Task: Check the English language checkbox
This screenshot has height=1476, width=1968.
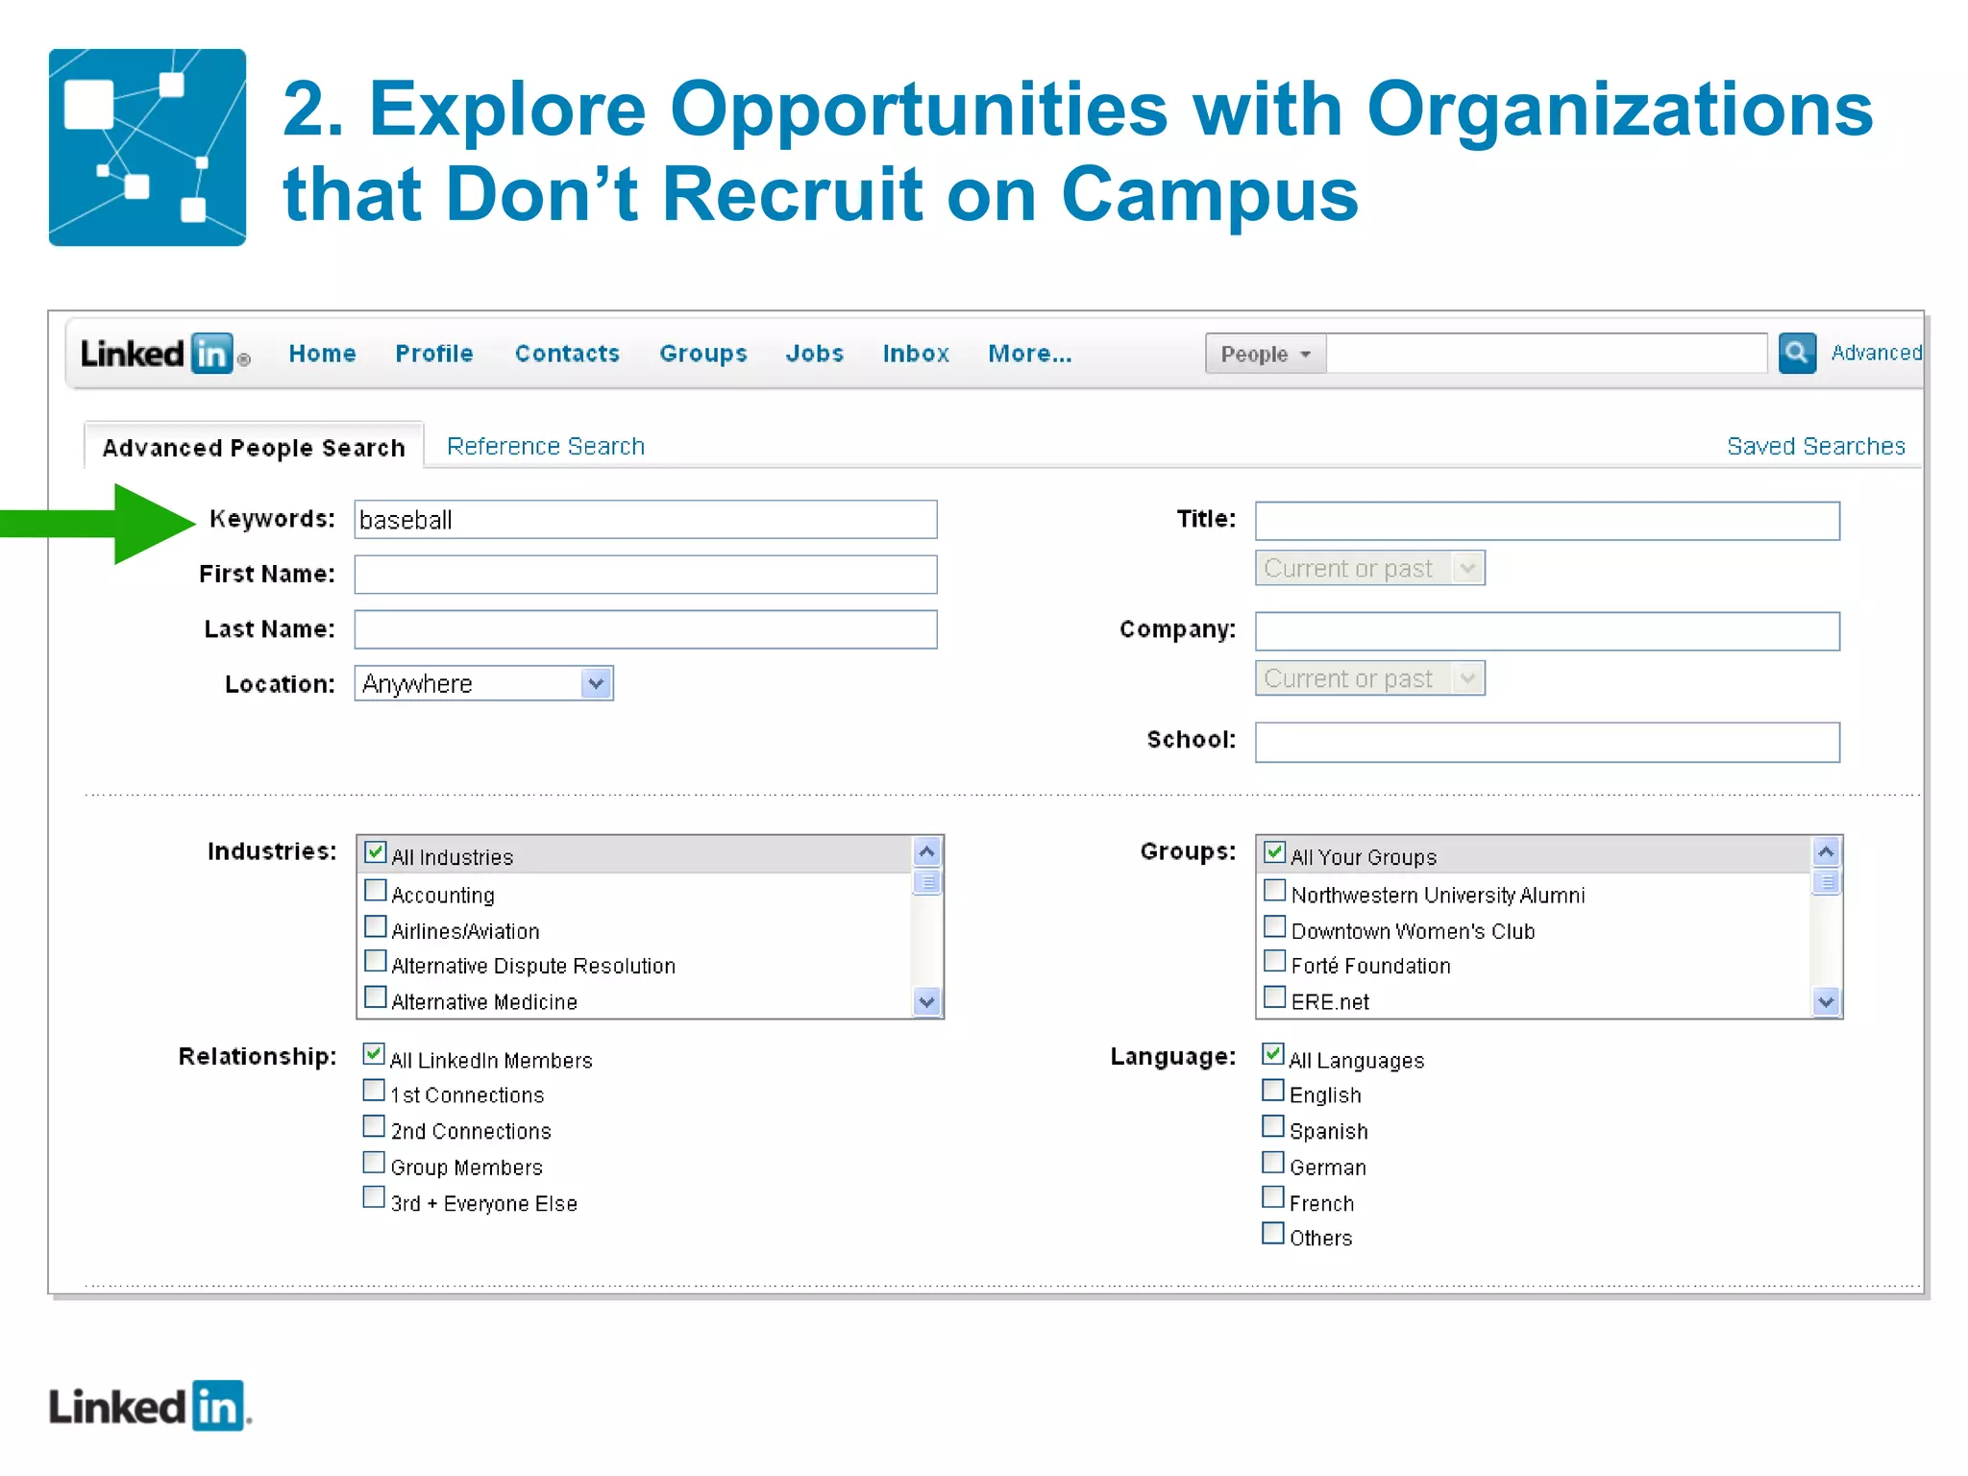Action: [x=1273, y=1091]
